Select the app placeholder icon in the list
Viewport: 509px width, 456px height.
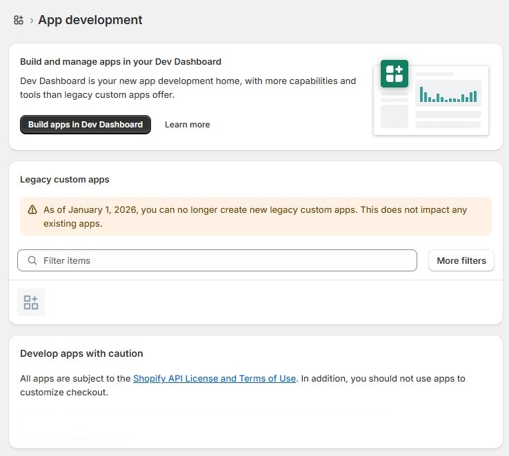(x=31, y=302)
